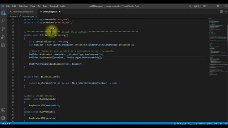This screenshot has height=128, width=228.
Task: Open the Help menu
Action: [63, 6]
